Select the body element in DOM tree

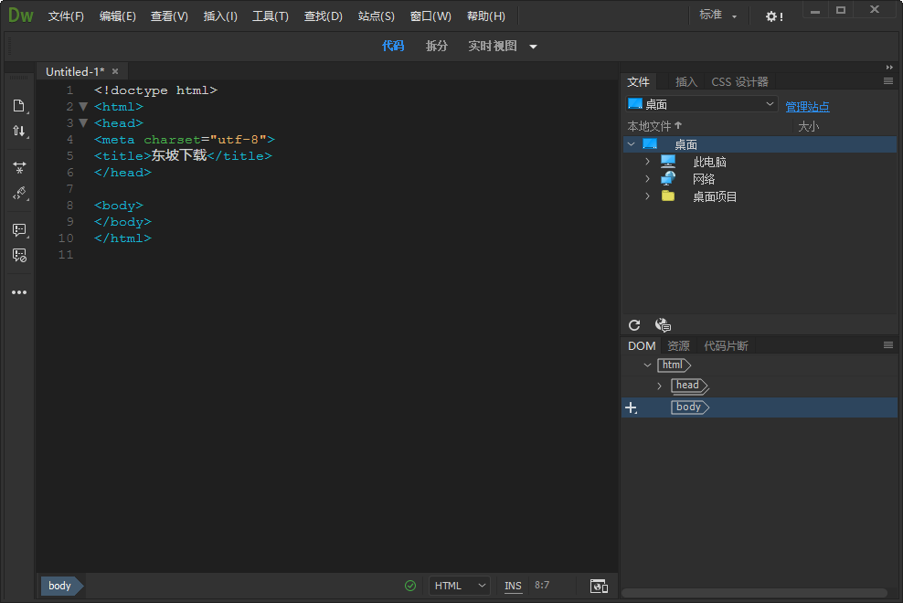(x=689, y=407)
